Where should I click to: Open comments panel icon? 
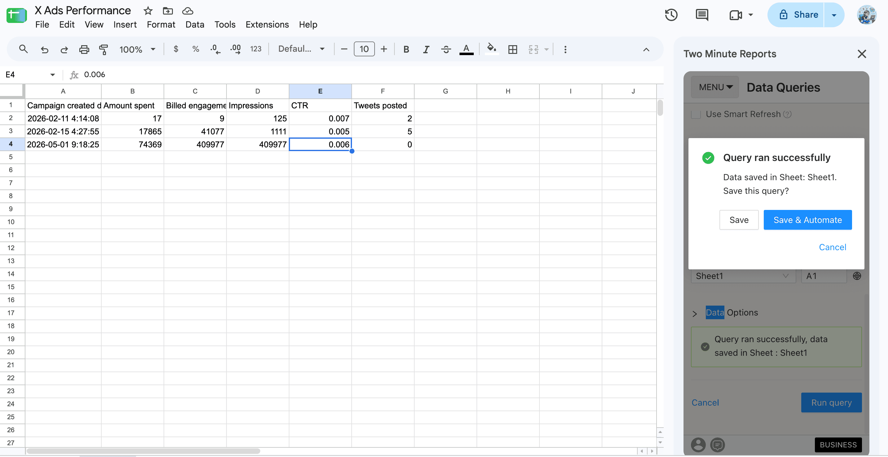coord(701,15)
